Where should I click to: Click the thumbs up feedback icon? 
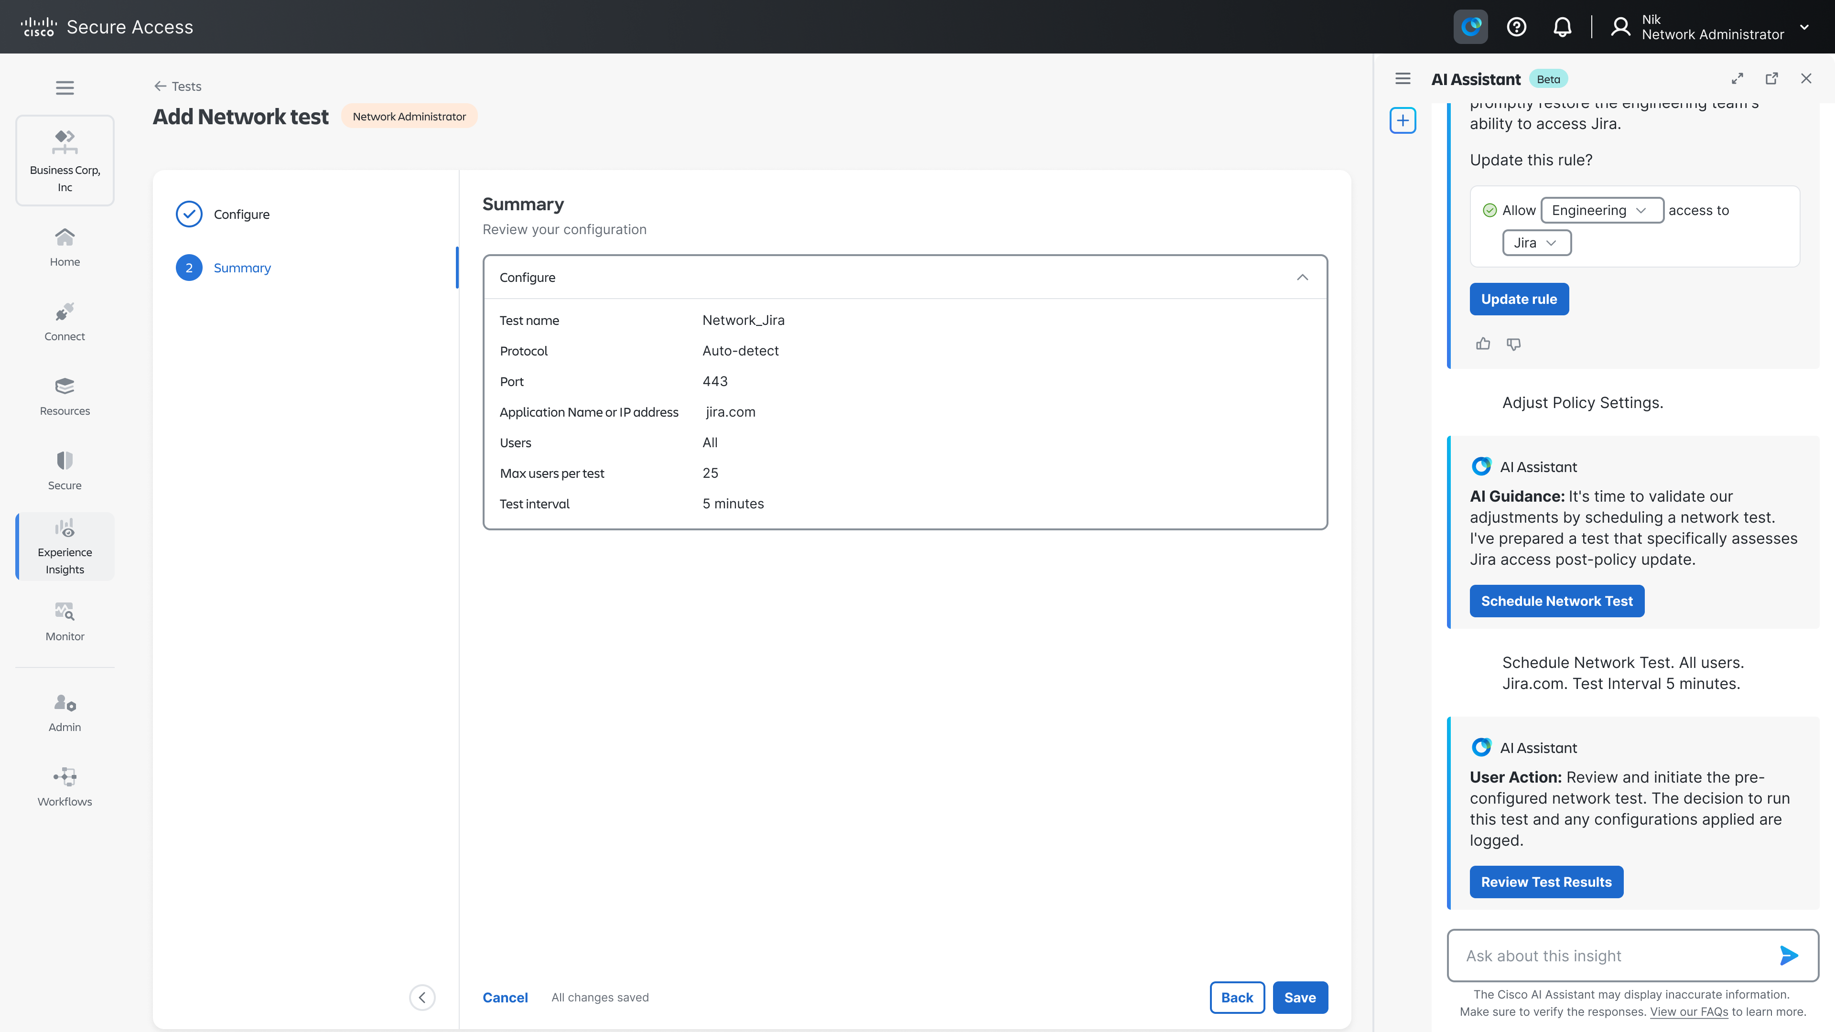pyautogui.click(x=1483, y=344)
